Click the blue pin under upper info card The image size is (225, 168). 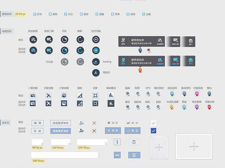click(140, 50)
